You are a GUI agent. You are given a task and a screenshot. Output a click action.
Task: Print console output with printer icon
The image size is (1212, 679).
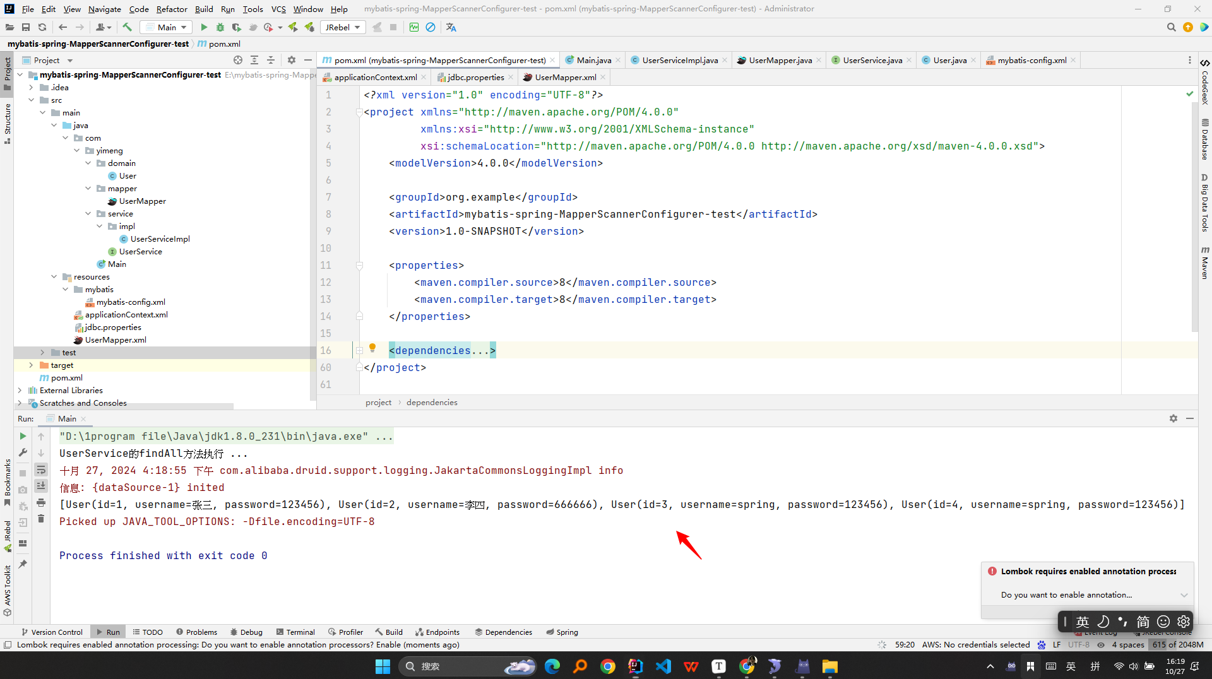coord(41,502)
